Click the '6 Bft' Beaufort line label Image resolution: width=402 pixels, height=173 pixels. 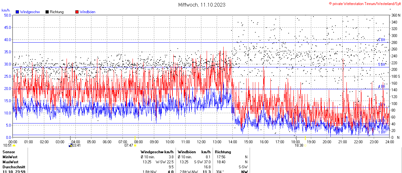click(382, 40)
